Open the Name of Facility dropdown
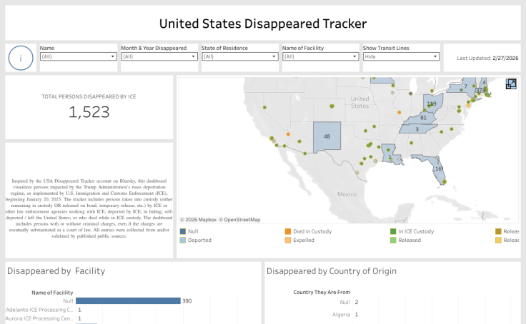526x324 pixels. click(x=320, y=56)
